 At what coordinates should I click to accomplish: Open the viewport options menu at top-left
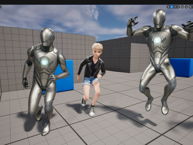[0, 7]
